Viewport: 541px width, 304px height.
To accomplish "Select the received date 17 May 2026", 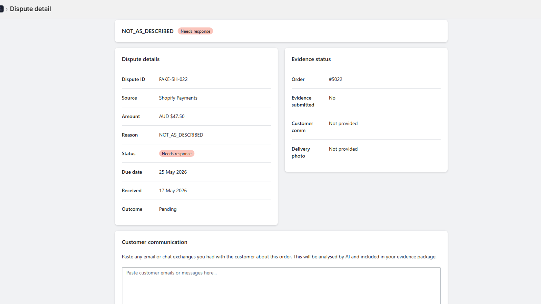I will click(173, 191).
